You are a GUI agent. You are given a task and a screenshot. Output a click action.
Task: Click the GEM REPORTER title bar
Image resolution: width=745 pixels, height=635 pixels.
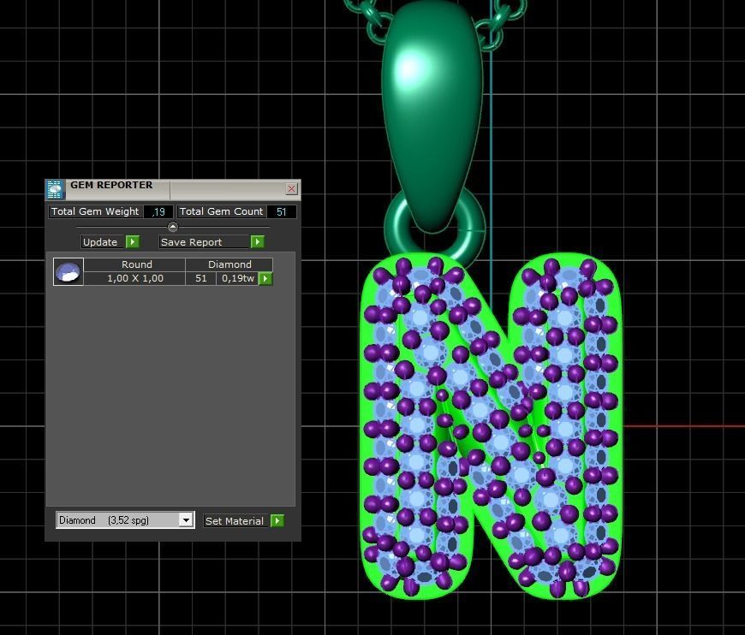point(173,189)
